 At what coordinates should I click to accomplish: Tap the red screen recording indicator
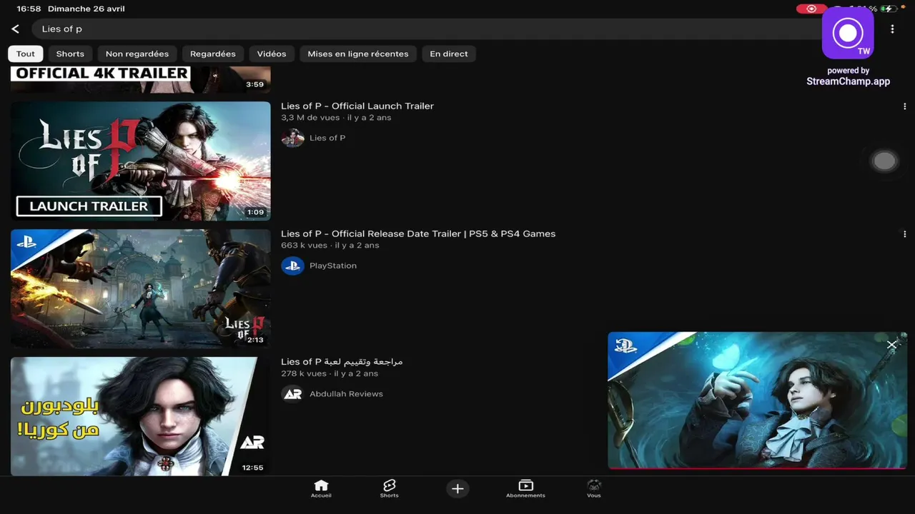811,9
